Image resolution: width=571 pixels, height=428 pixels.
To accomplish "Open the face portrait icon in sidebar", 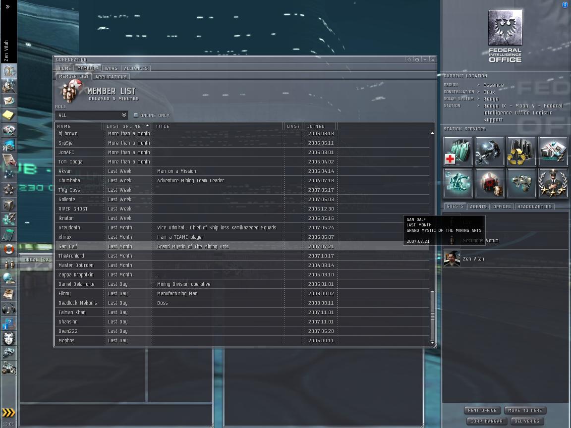I will click(x=9, y=338).
